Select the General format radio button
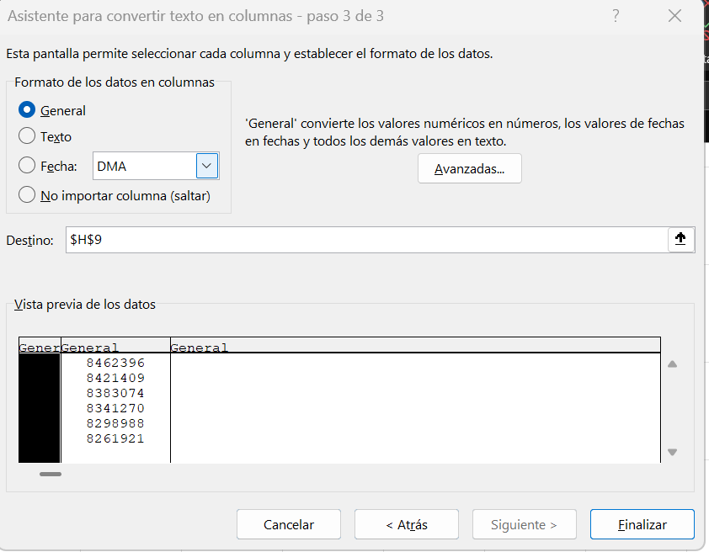This screenshot has height=552, width=709. 27,110
